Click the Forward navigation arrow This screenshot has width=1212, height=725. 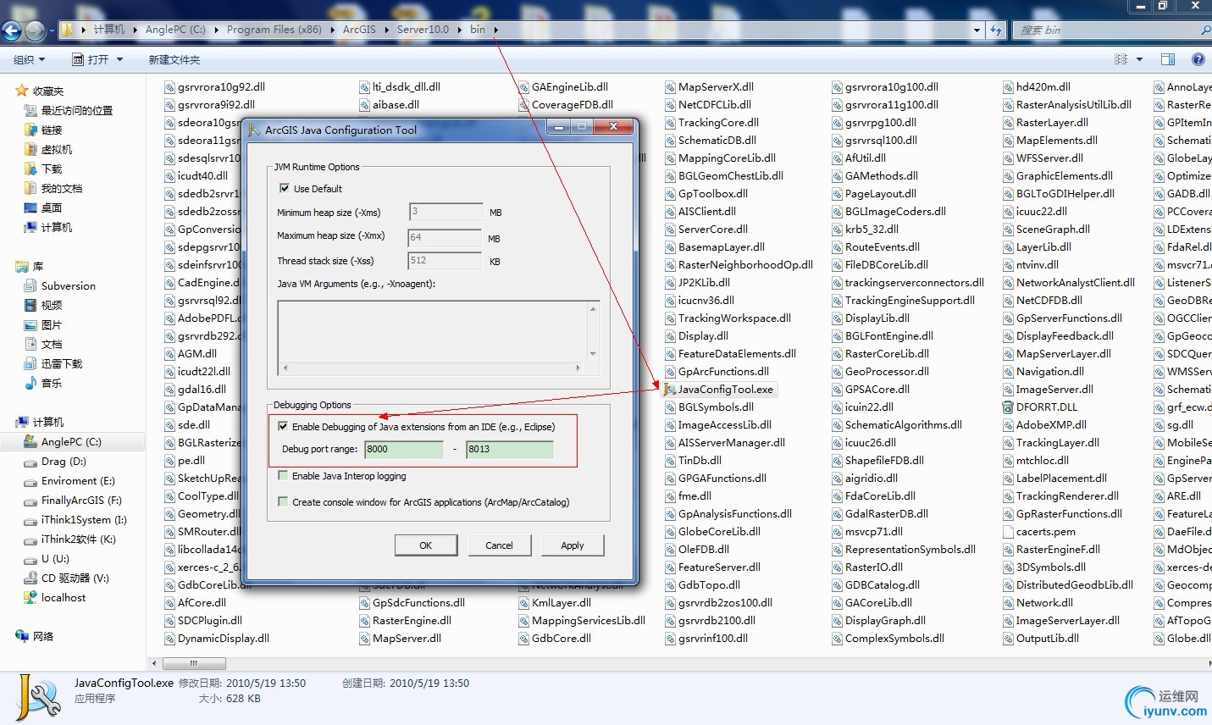pyautogui.click(x=34, y=31)
